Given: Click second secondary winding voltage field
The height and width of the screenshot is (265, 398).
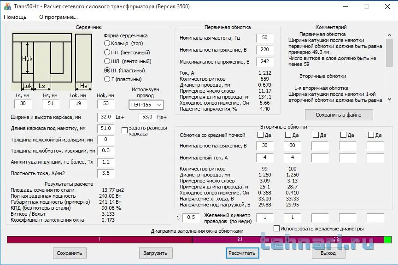Looking at the screenshot, I should pos(293,146).
